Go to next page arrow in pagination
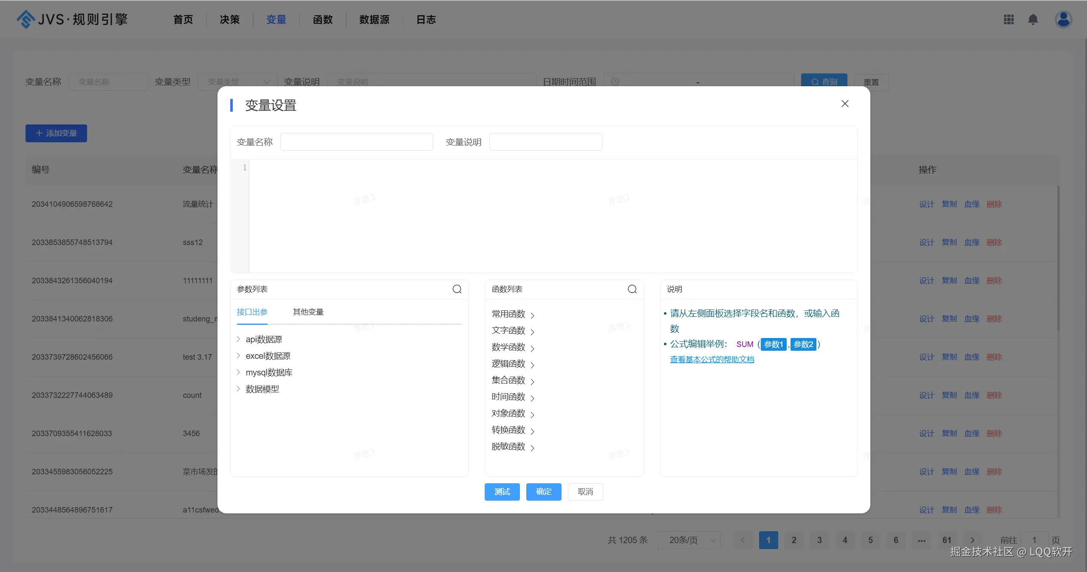Image resolution: width=1087 pixels, height=572 pixels. click(972, 540)
